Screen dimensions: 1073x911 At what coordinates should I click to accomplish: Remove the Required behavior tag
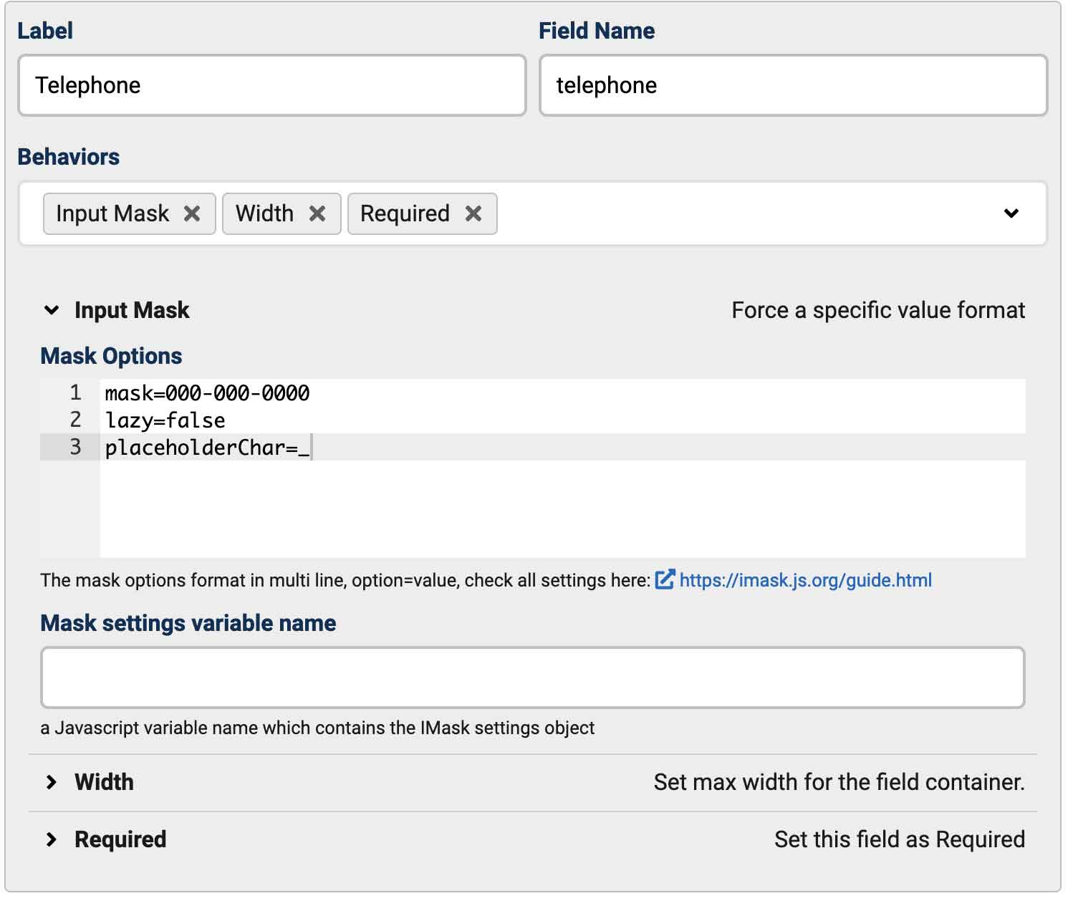pos(473,213)
